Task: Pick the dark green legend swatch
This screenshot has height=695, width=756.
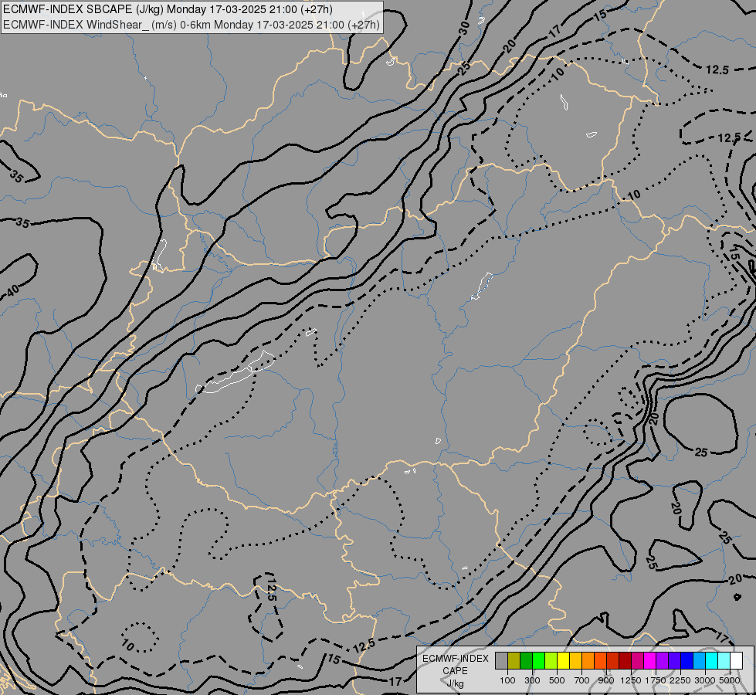Action: tap(527, 660)
